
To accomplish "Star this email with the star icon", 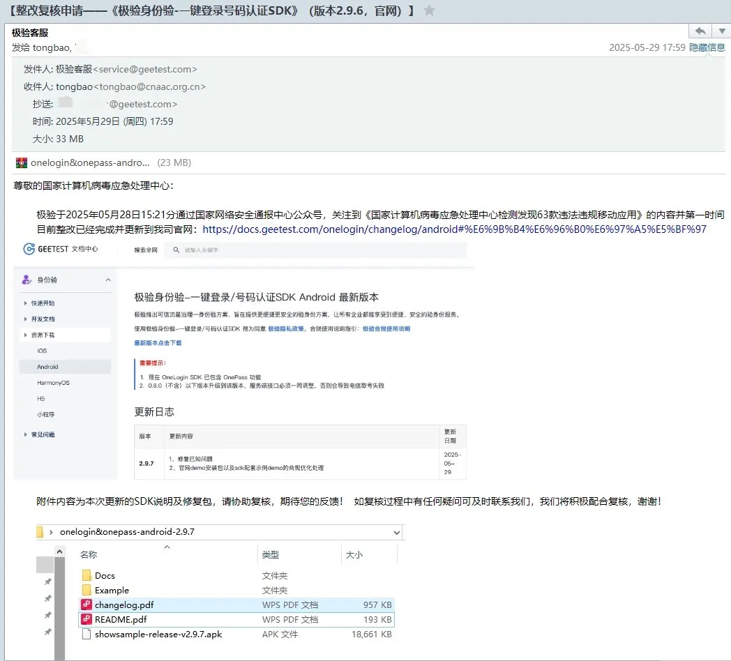I will coord(429,10).
